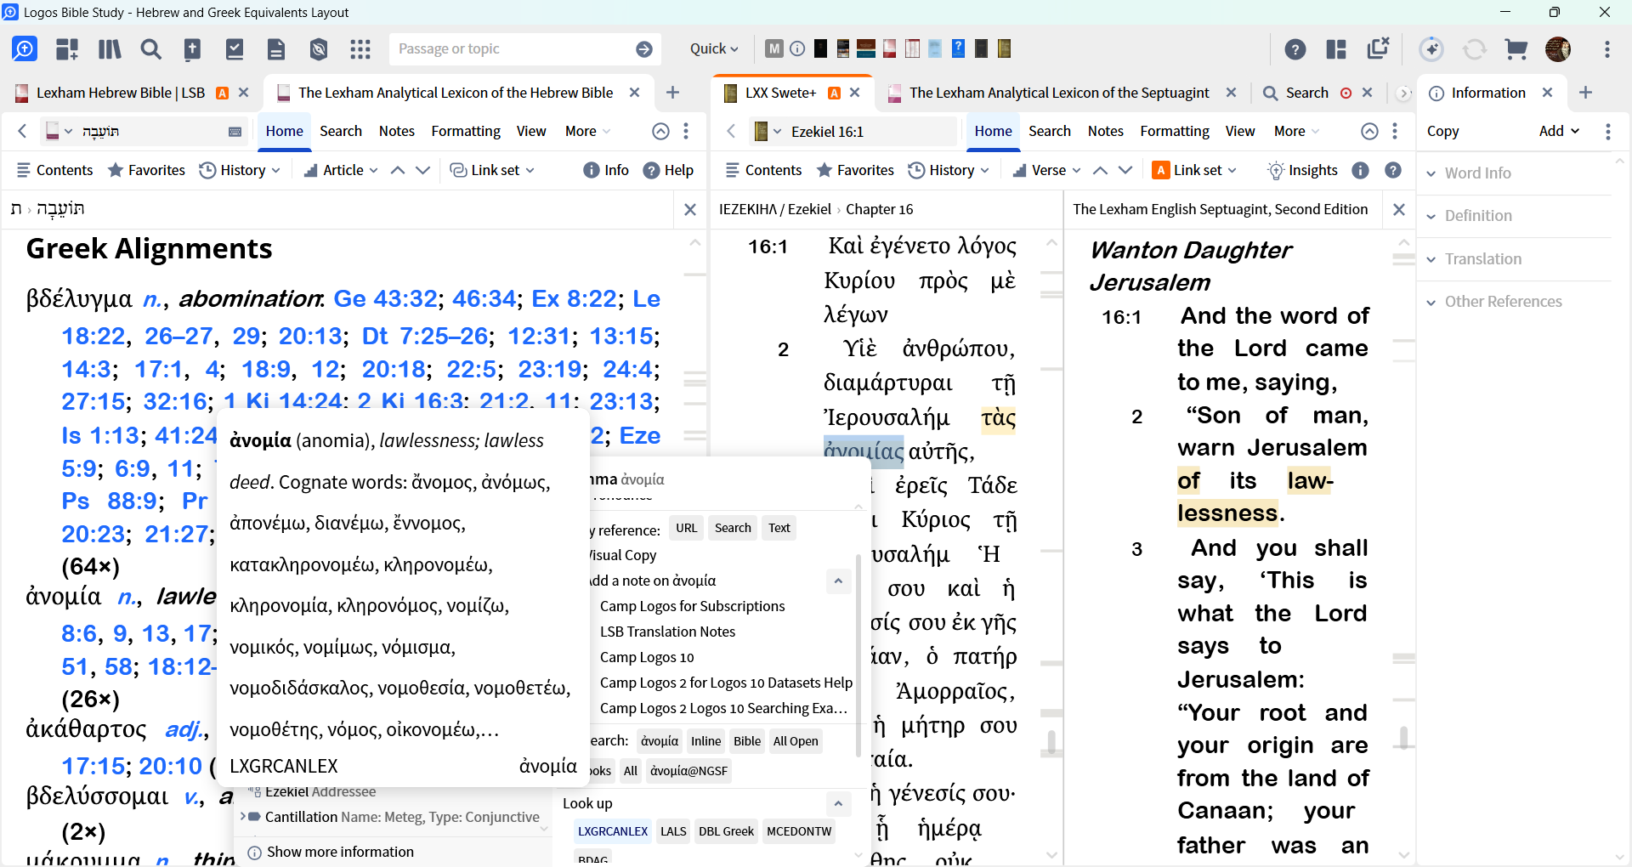This screenshot has width=1632, height=867.
Task: Toggle Favorites star in Hebrew lexicon panel
Action: pyautogui.click(x=146, y=170)
